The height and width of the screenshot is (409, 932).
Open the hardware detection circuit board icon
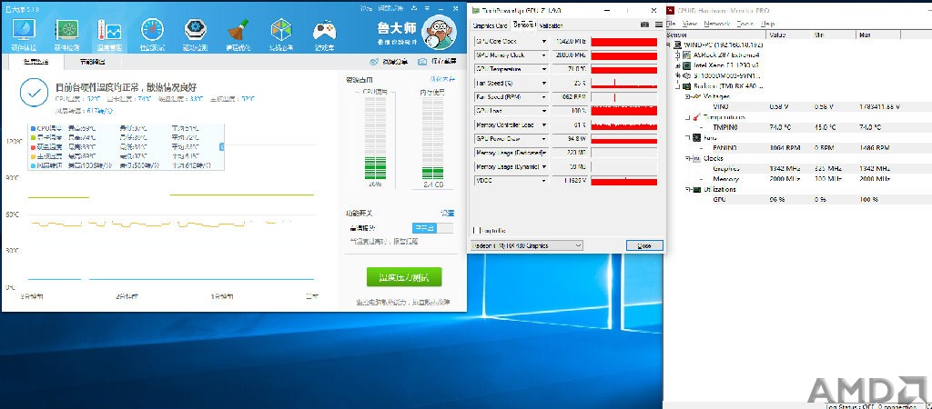[x=67, y=30]
